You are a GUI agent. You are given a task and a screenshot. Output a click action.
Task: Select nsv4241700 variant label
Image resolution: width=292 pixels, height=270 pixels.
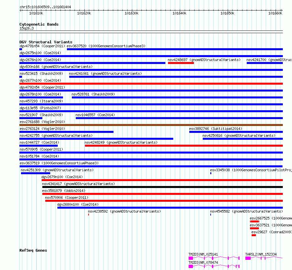click(269, 60)
